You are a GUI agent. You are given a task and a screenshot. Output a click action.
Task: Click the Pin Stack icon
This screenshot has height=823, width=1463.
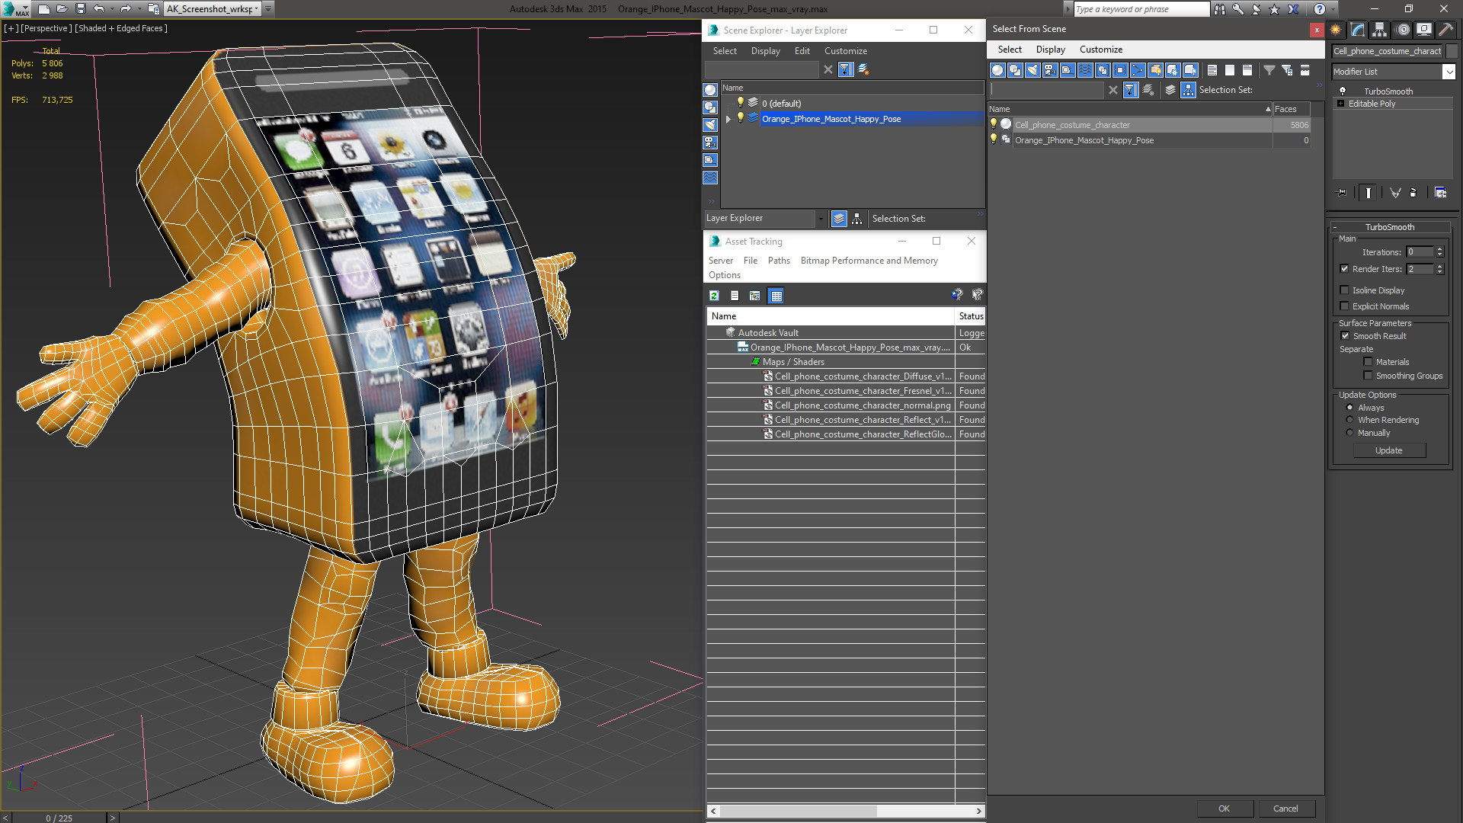pos(1342,193)
